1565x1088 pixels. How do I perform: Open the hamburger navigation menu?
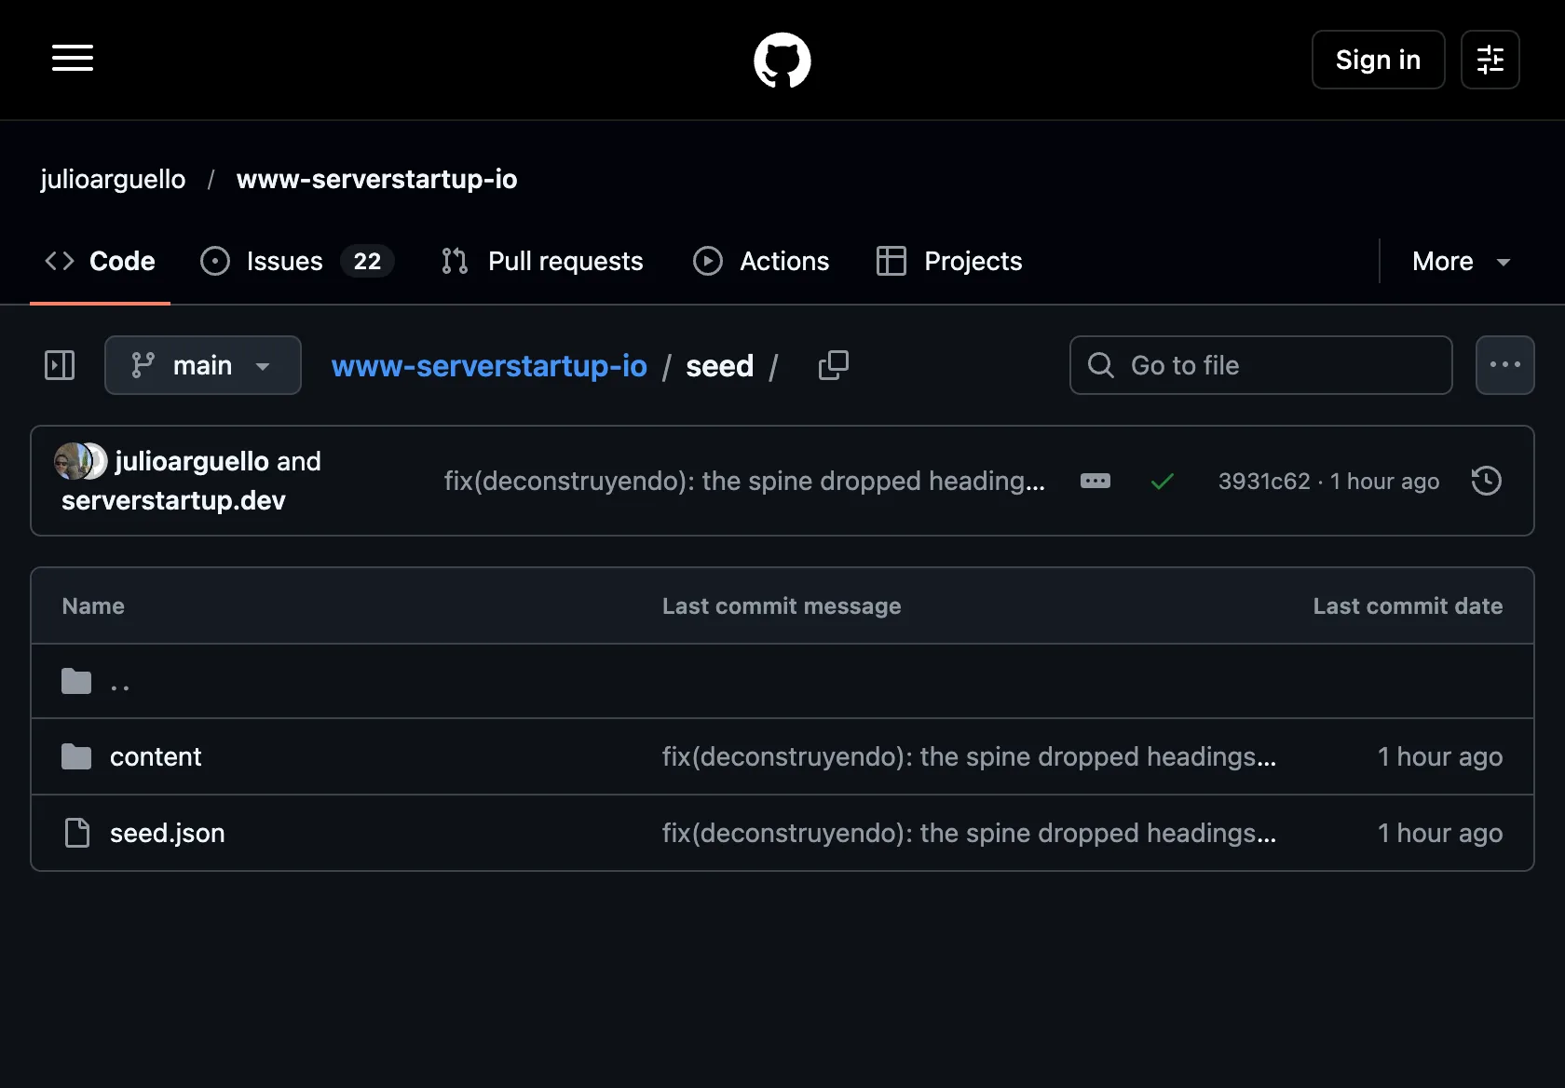pos(73,59)
